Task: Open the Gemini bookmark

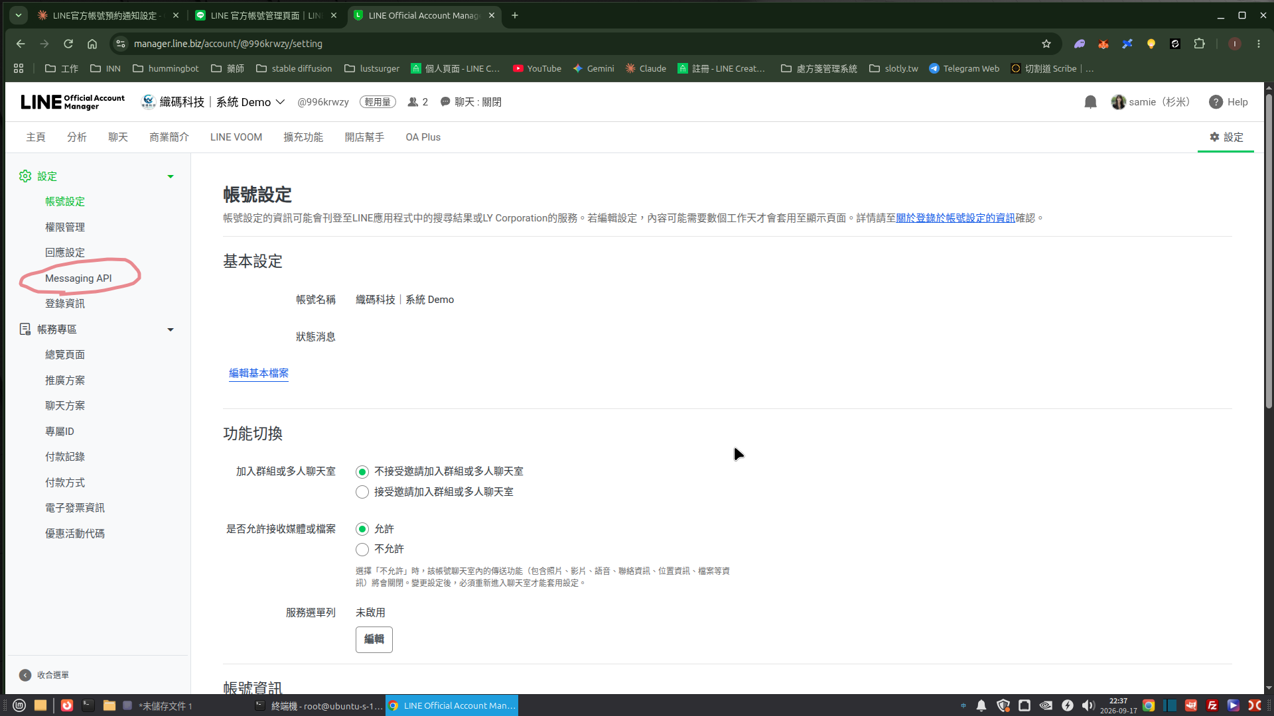Action: click(594, 68)
